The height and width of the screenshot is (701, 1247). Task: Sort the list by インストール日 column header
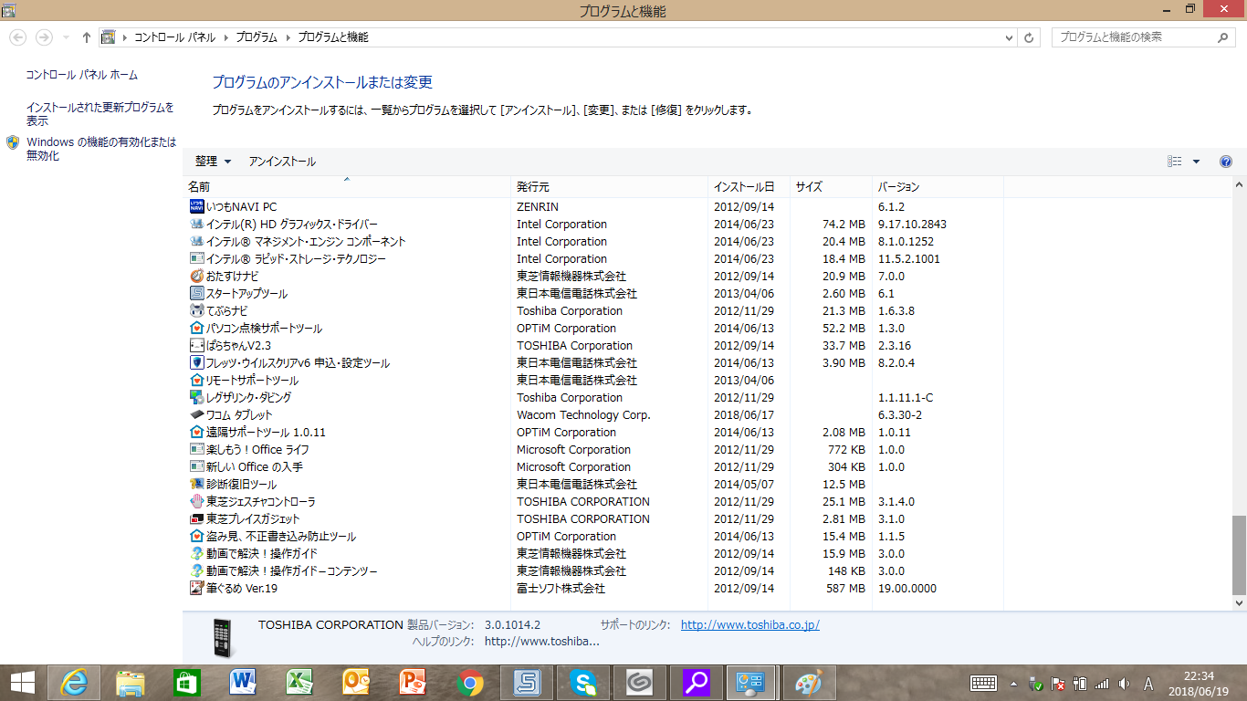tap(749, 186)
